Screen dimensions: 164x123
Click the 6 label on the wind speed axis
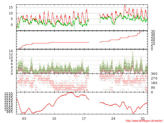tap(12, 64)
